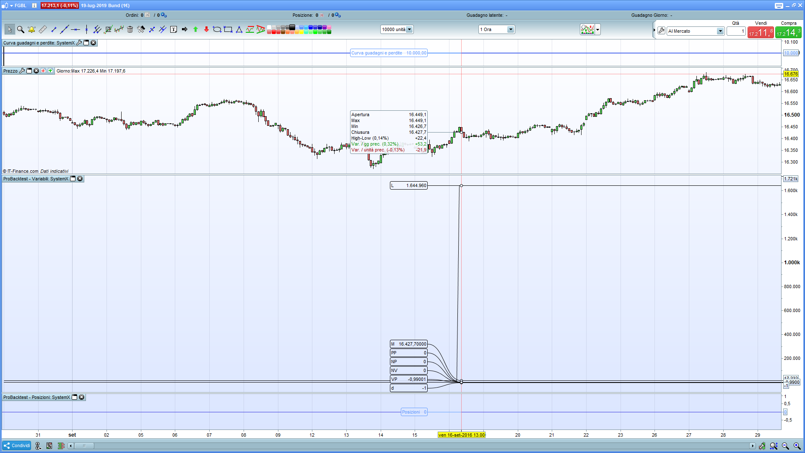Click the alert bell icon
Screen dimensions: 805x453
click(31, 29)
